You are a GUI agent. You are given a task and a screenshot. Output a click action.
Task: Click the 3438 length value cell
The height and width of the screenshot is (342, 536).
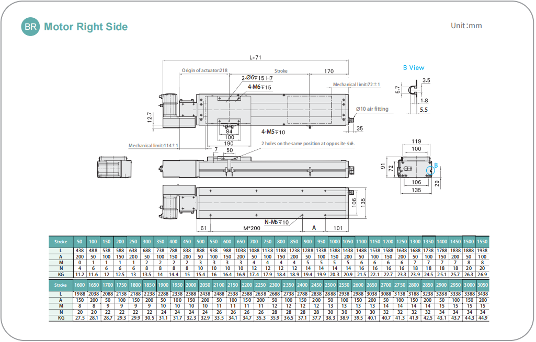[x=482, y=294]
